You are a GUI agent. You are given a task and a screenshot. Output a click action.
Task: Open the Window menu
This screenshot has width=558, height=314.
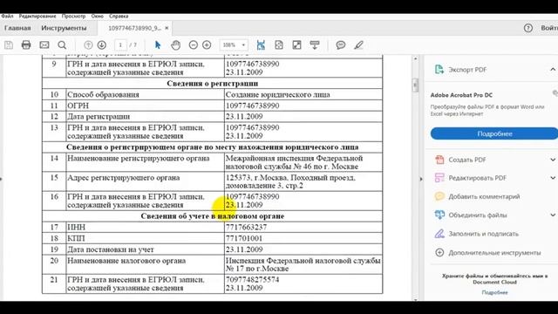tap(97, 16)
